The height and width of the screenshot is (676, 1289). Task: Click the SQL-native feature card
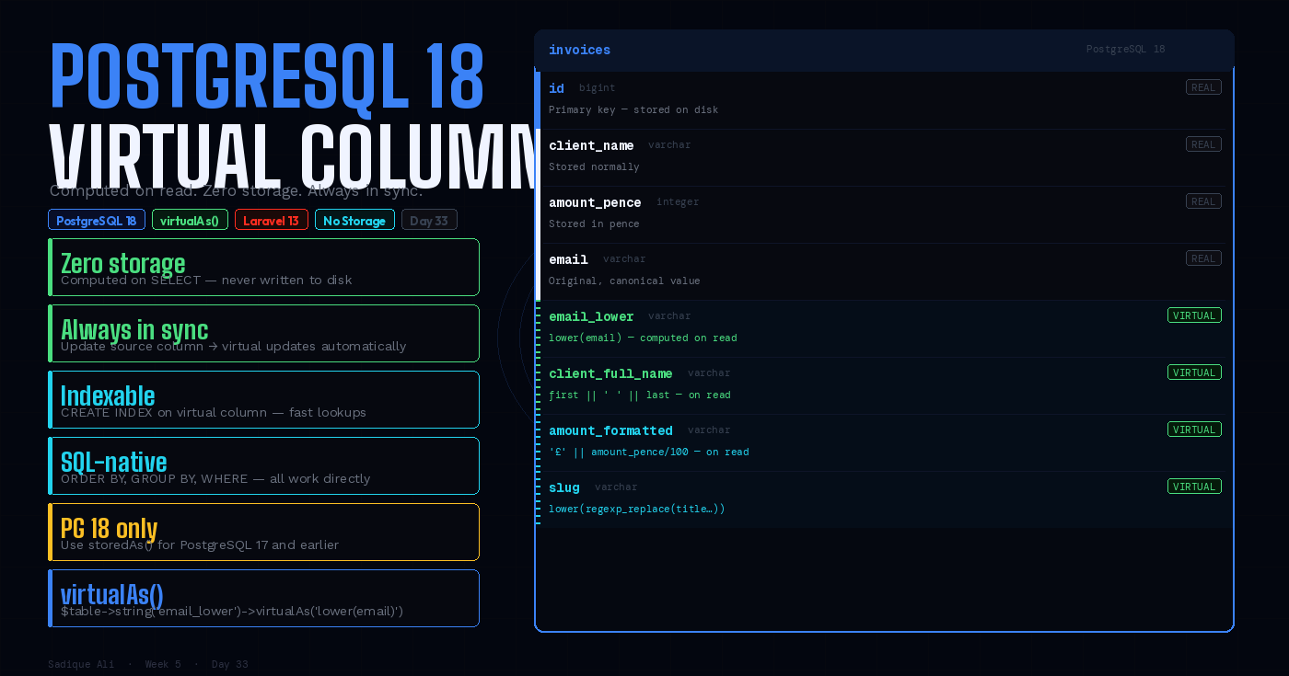click(x=263, y=465)
